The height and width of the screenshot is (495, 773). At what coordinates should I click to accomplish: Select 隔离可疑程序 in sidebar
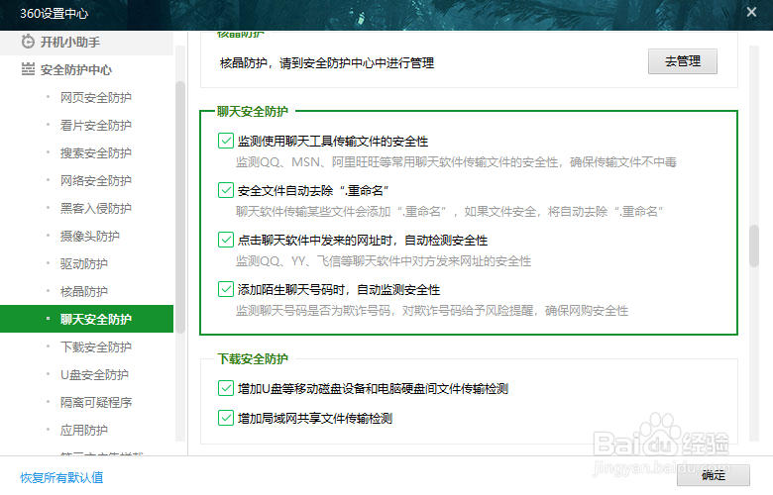(96, 402)
